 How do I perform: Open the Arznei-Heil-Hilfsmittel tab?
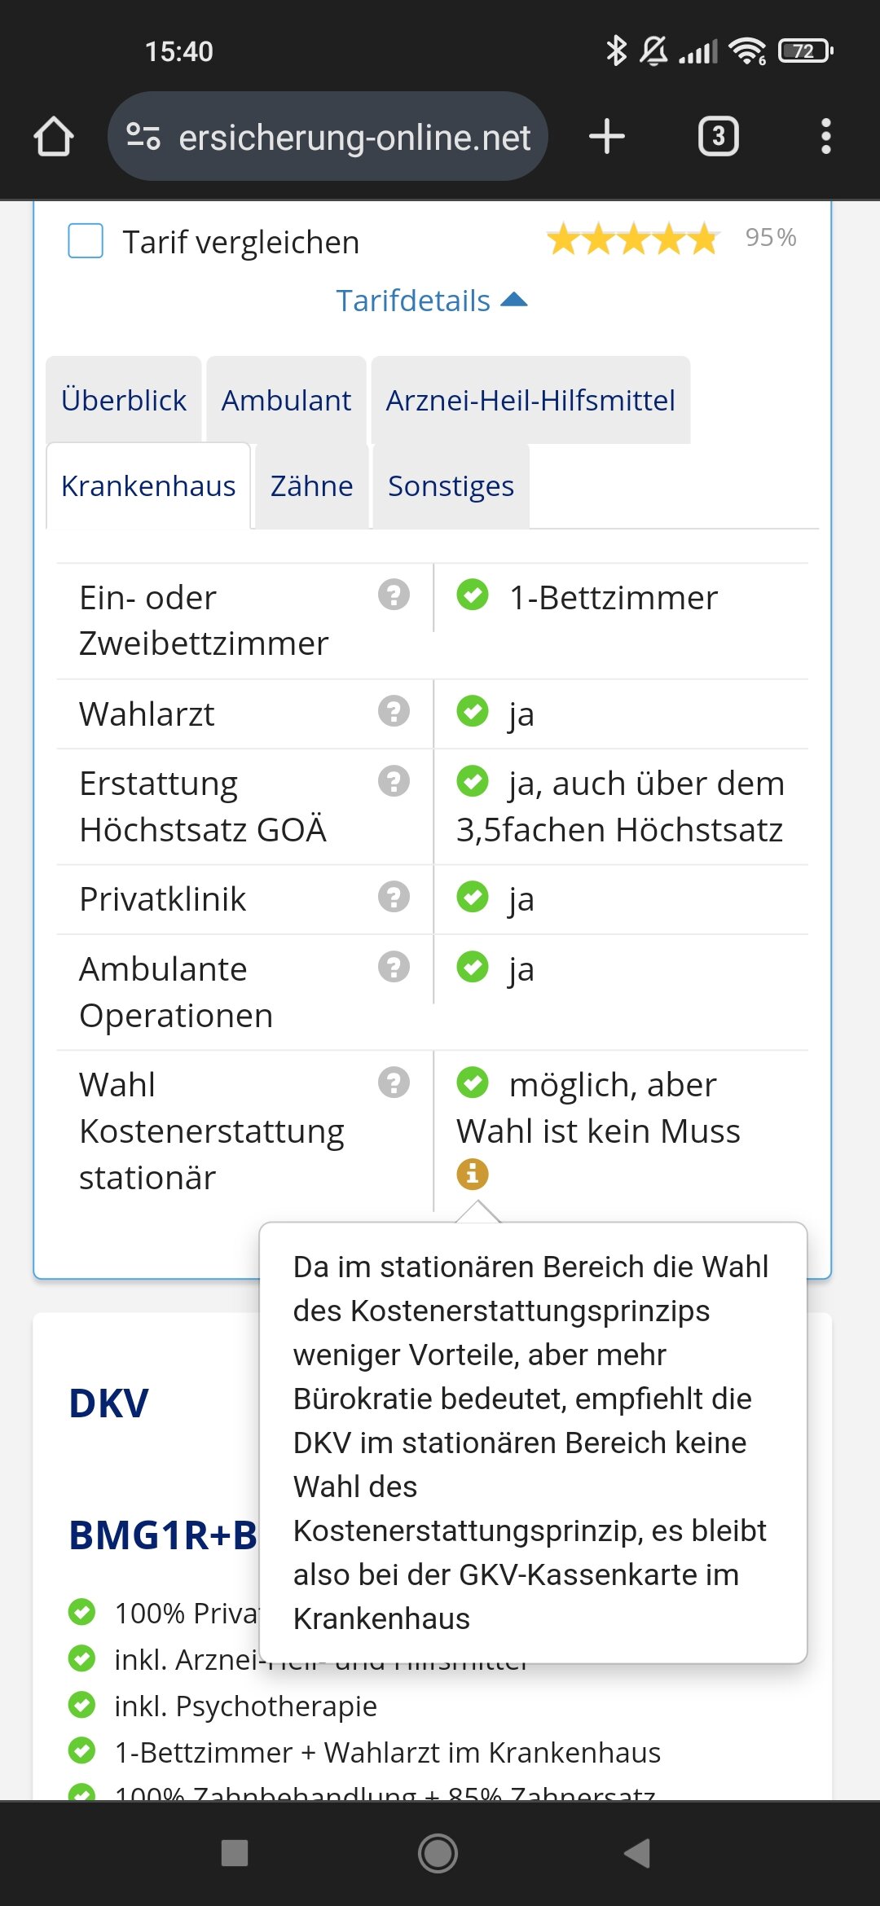pos(530,401)
